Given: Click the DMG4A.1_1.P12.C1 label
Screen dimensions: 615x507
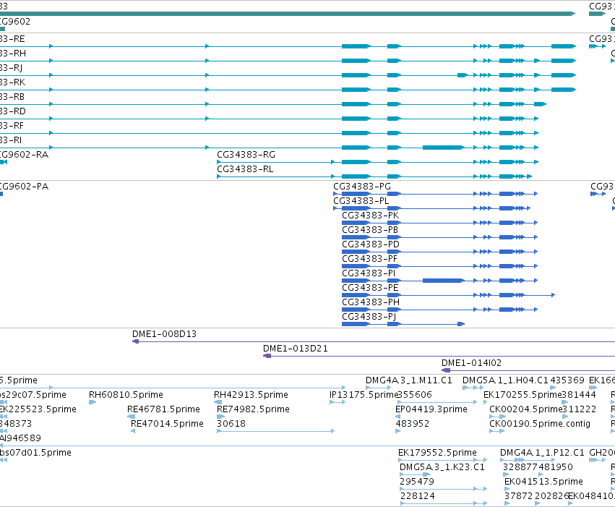Looking at the screenshot, I should click(542, 453).
